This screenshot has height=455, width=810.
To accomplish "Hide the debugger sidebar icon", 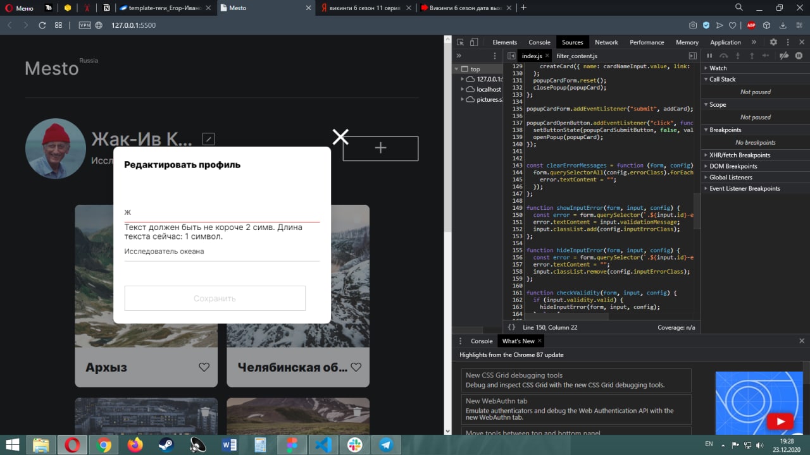I will click(692, 56).
